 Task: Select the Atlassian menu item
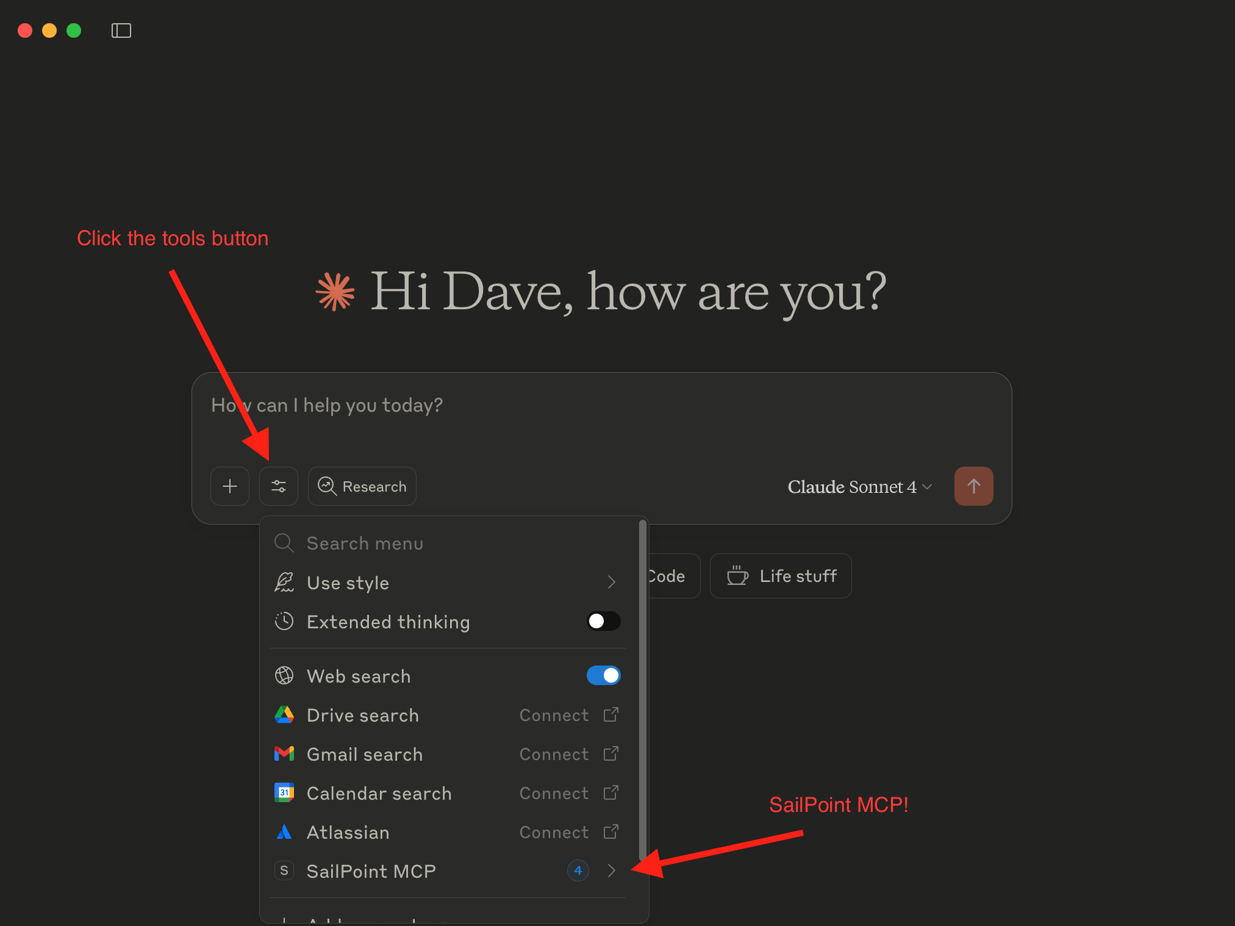348,832
